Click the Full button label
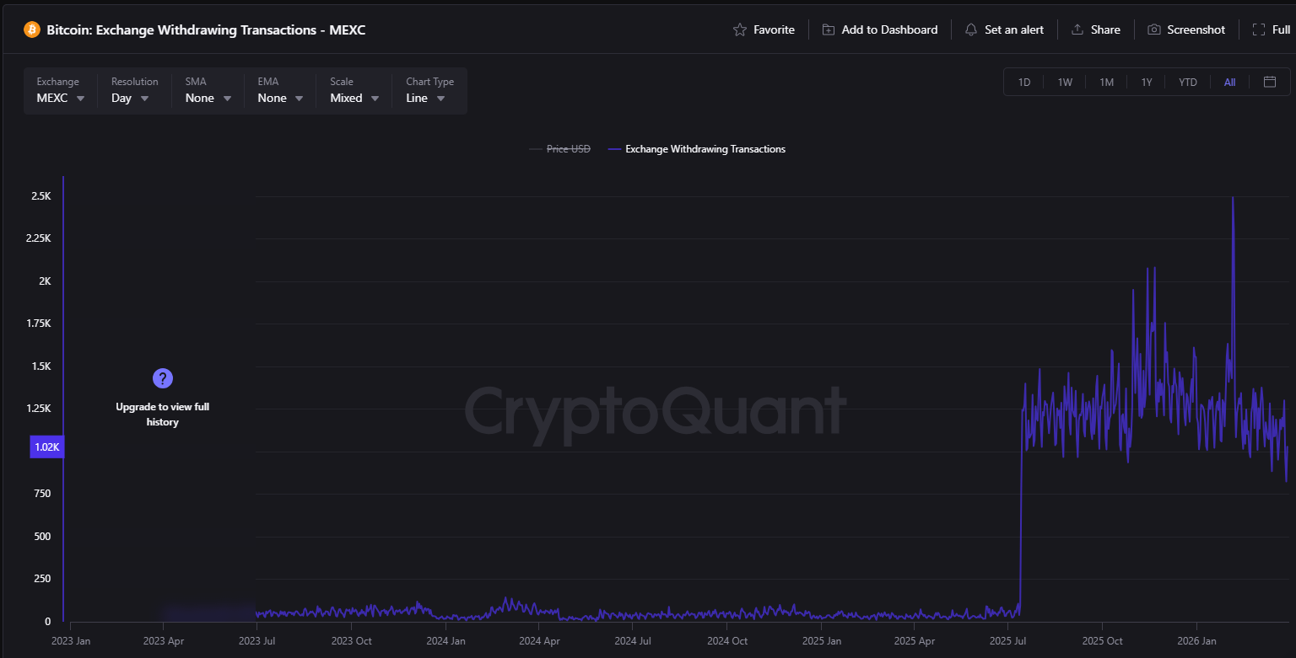 coord(1281,29)
